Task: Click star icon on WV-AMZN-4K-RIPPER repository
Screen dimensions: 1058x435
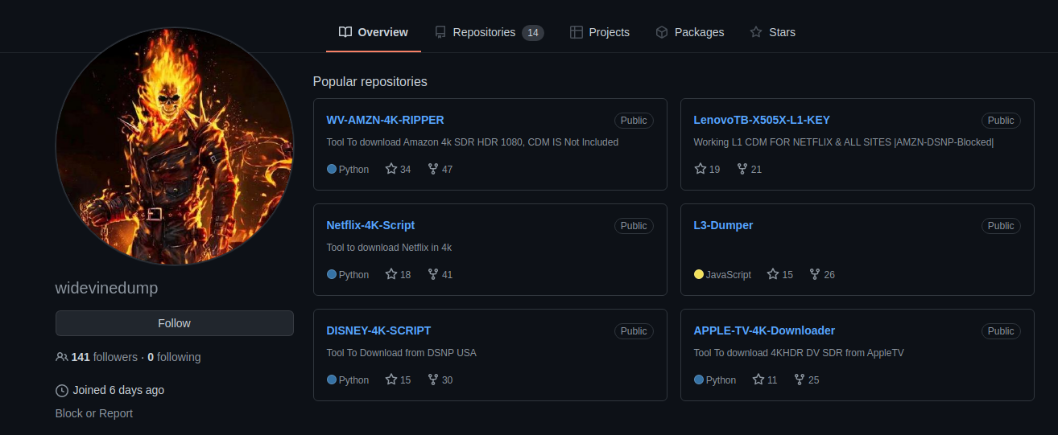Action: [x=391, y=169]
